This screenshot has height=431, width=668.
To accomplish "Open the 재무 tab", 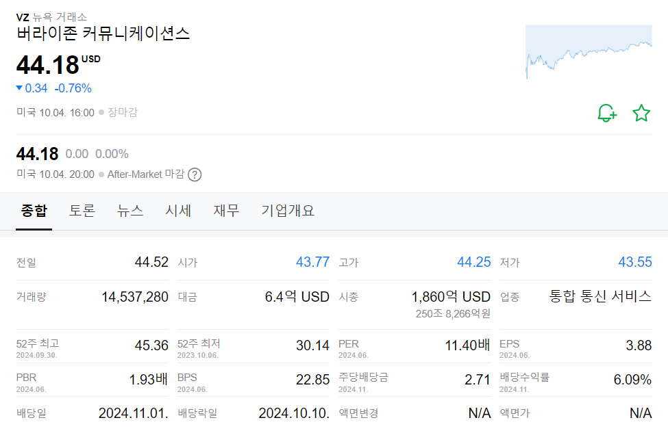I will (227, 211).
